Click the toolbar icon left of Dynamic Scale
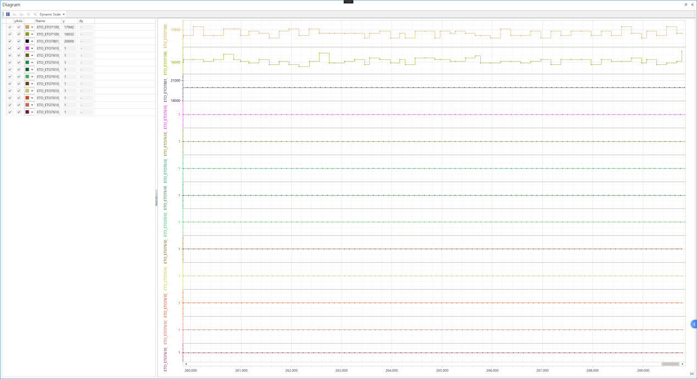Screen dimensions: 697x379 tap(35, 14)
